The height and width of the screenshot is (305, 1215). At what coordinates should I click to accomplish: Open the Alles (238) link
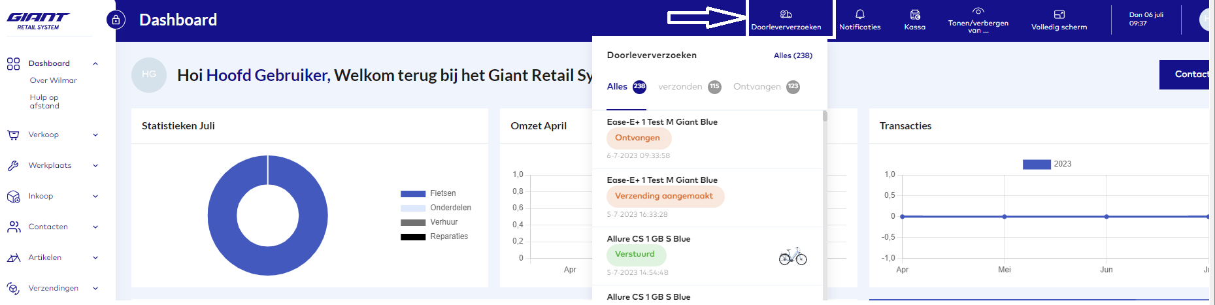coord(793,56)
